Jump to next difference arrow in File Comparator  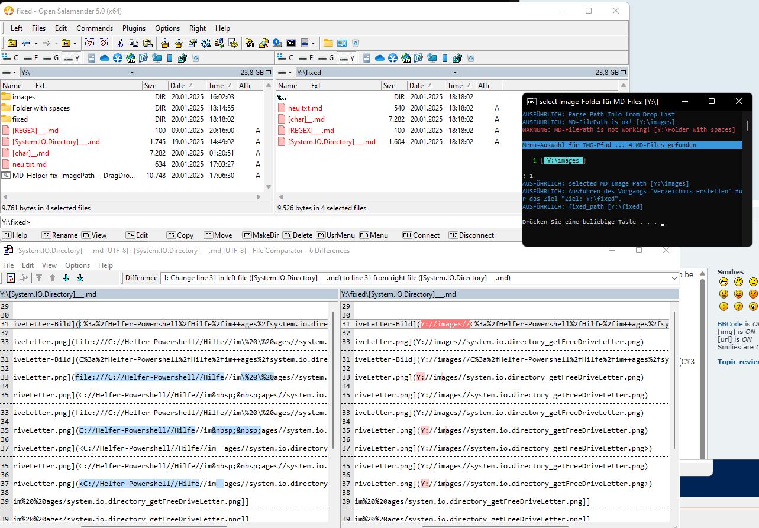pos(66,278)
